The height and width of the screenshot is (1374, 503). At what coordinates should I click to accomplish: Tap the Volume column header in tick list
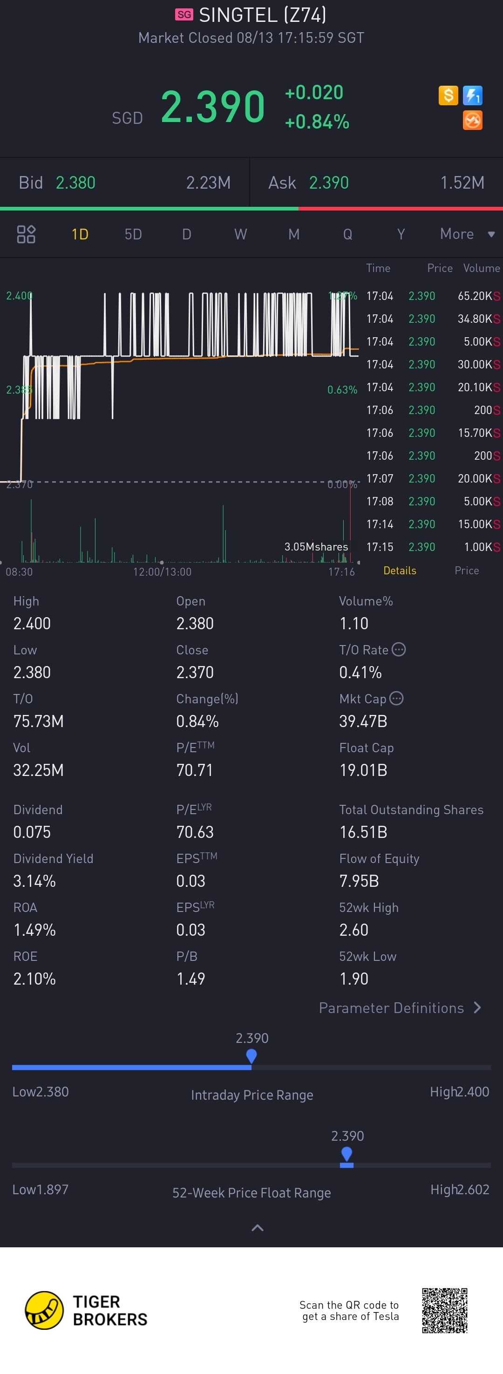click(x=481, y=268)
